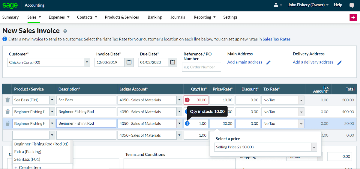Open Invoice Date calendar picker
Screen dimensions: 360x169
[x=129, y=62]
